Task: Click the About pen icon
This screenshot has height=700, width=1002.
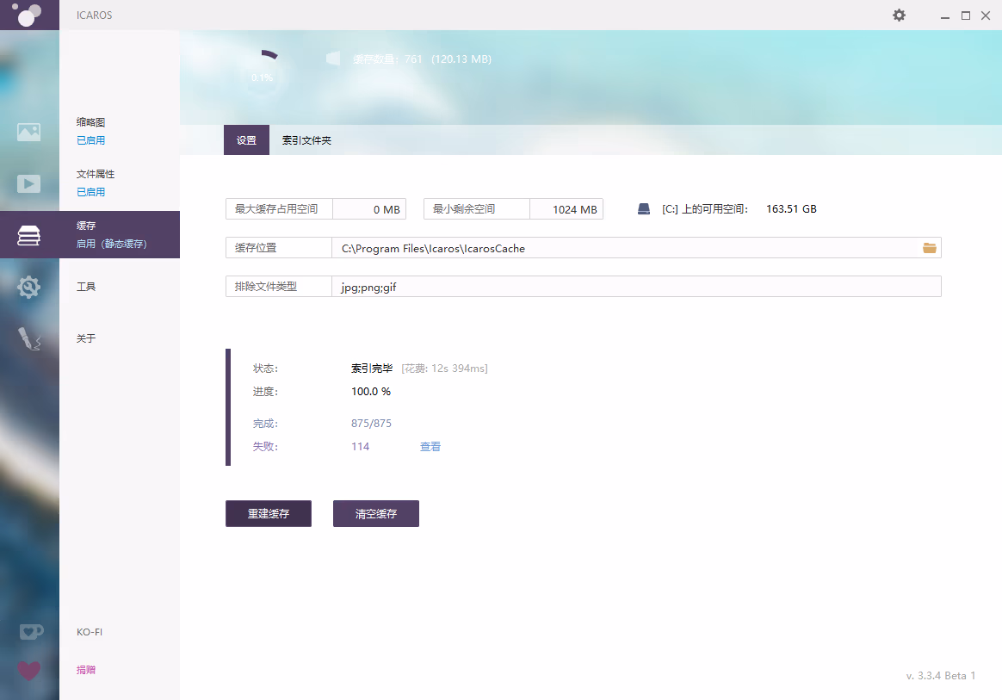Action: point(28,338)
